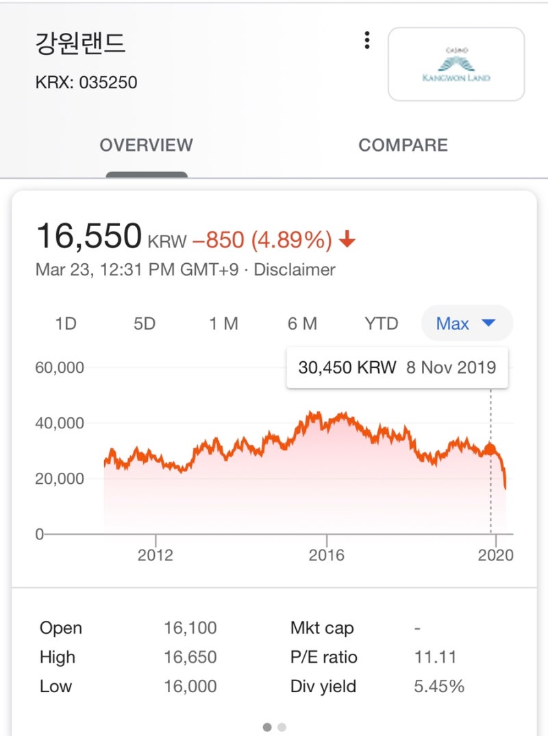The width and height of the screenshot is (548, 736).
Task: Click the 2016 label on chart axis
Action: click(326, 555)
